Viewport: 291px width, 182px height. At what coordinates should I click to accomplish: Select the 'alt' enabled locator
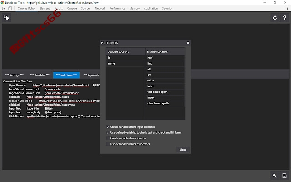[165, 69]
